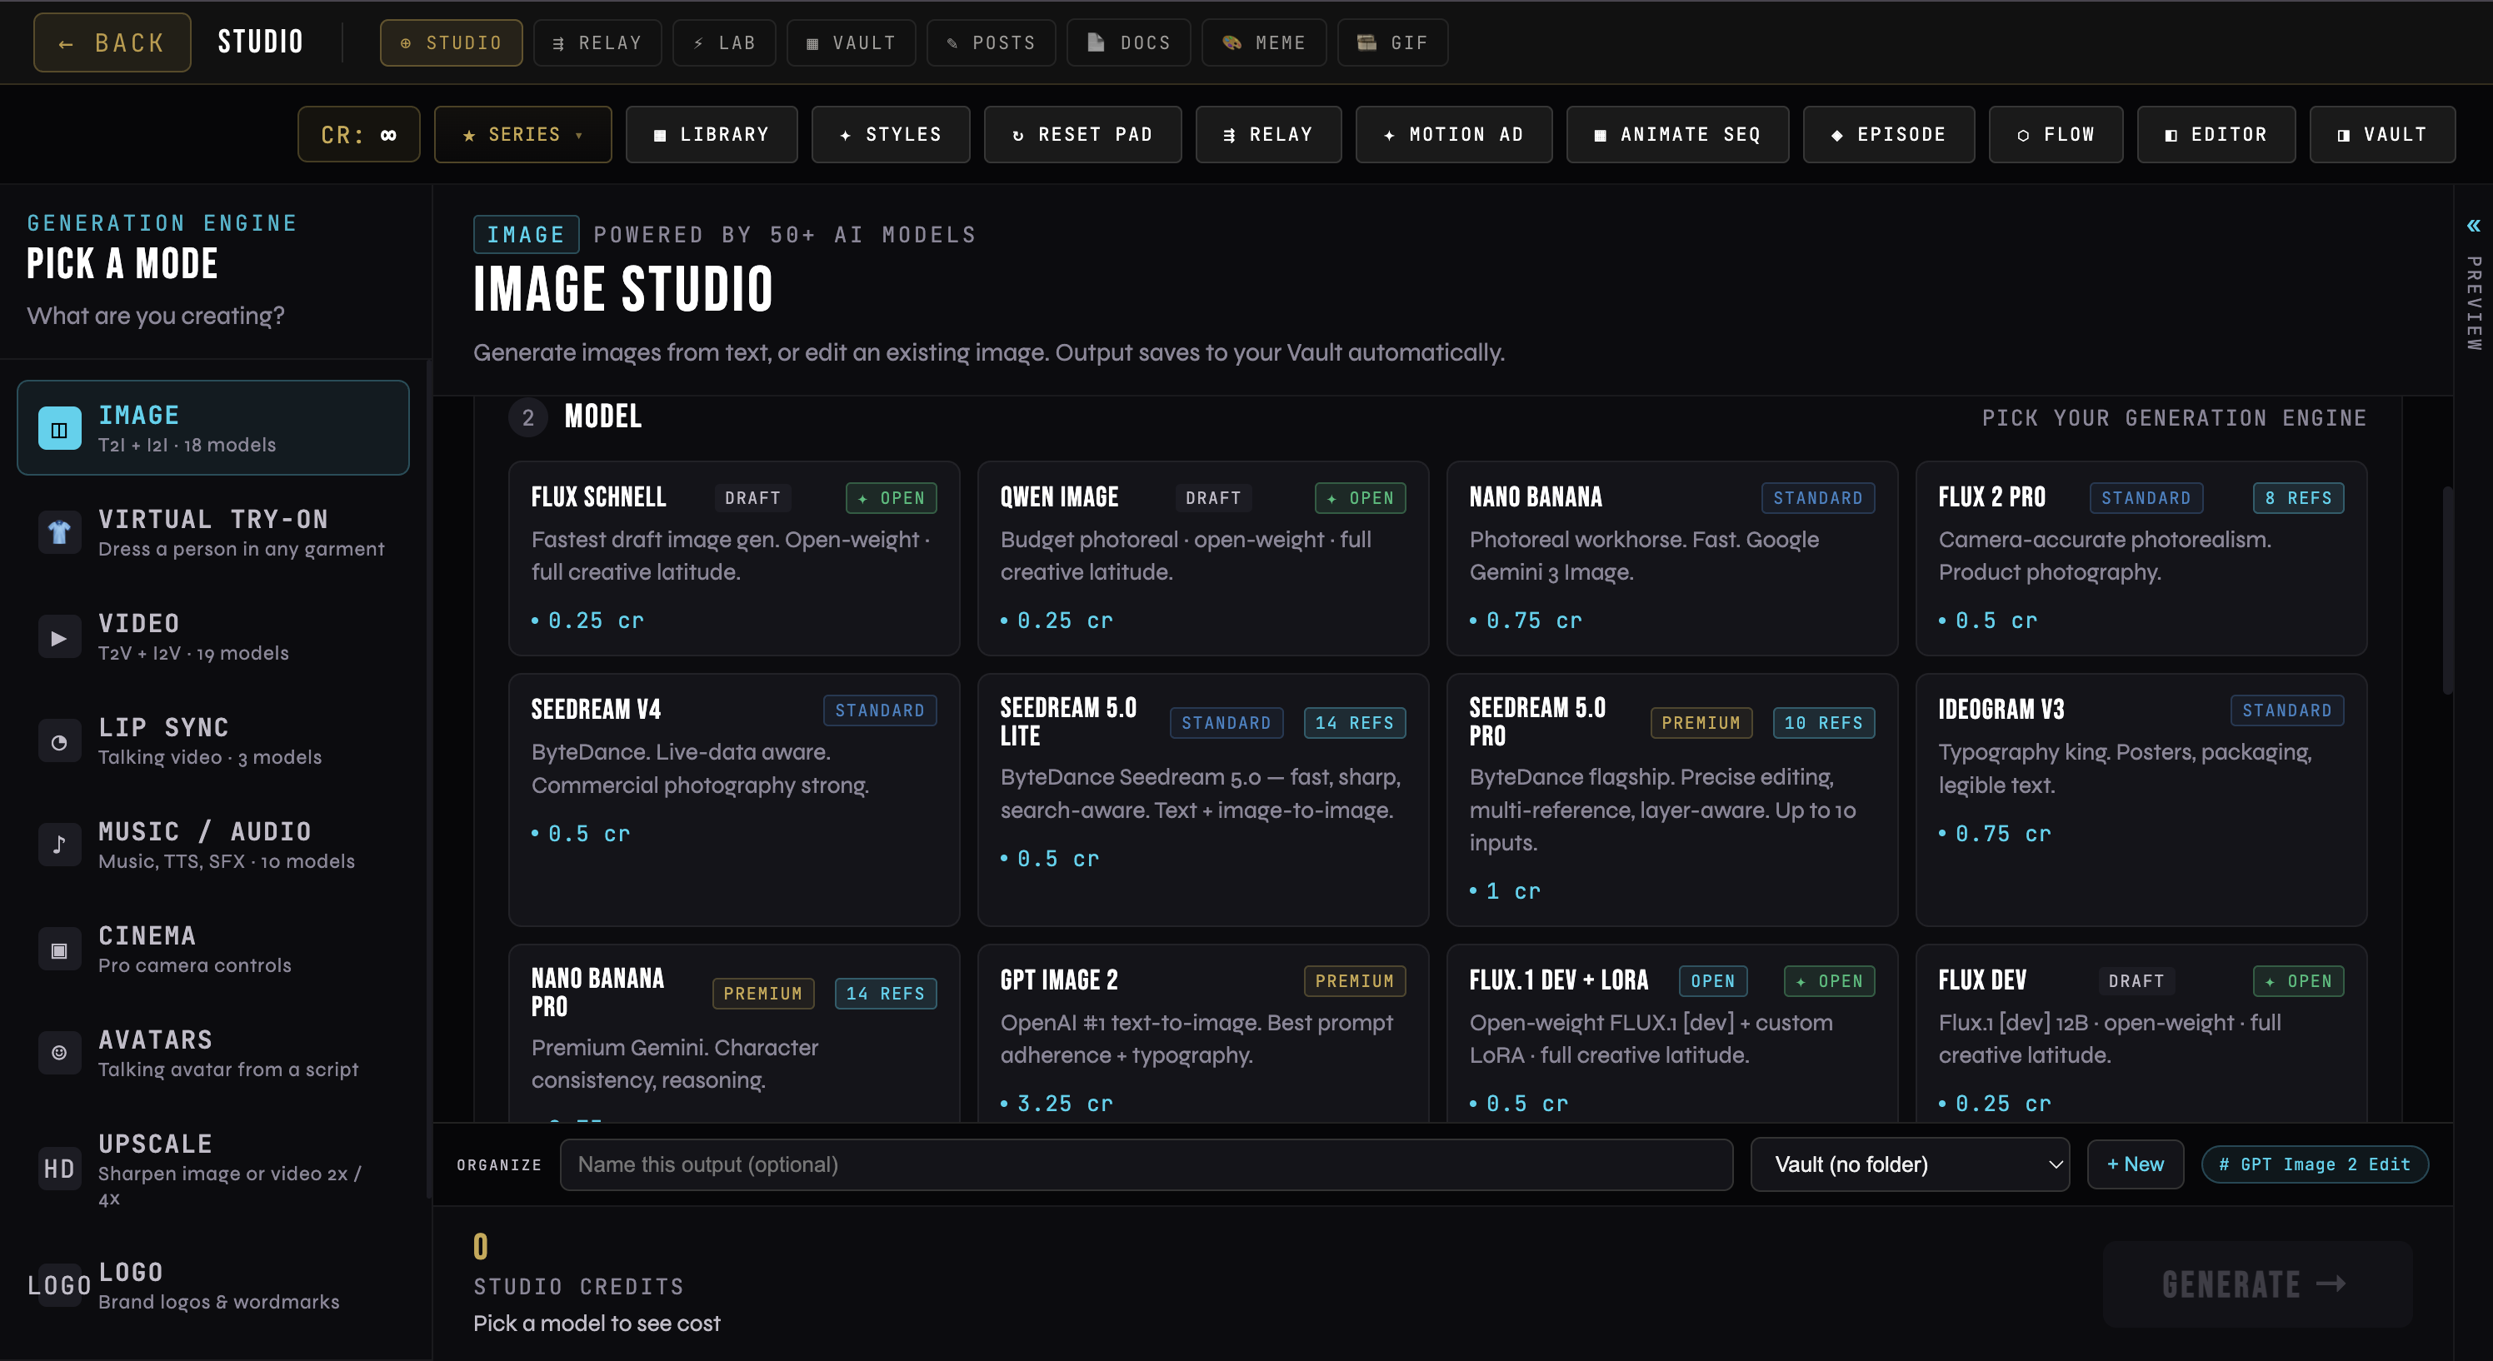Select the Seedream 5.0 Lite model card
The height and width of the screenshot is (1361, 2493).
[x=1203, y=800]
